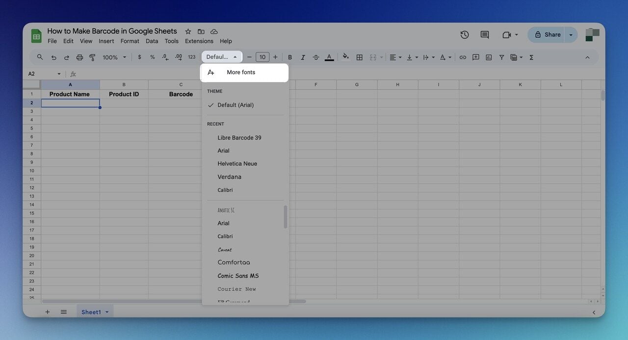This screenshot has height=340, width=628.
Task: Open text rotation dropdown
Action: click(x=445, y=57)
